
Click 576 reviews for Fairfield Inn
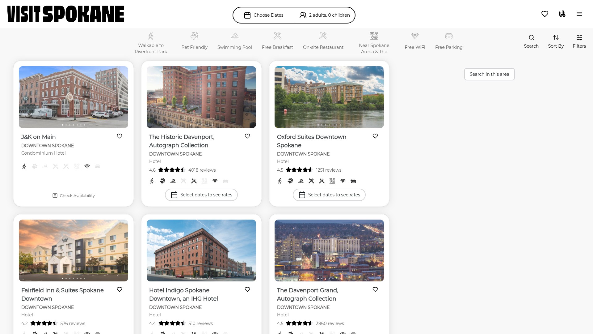73,323
